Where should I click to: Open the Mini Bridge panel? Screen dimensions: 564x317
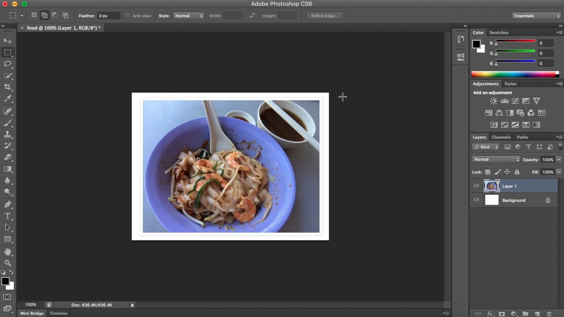pos(32,313)
